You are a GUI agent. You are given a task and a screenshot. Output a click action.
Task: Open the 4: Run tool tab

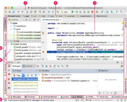(65, 97)
